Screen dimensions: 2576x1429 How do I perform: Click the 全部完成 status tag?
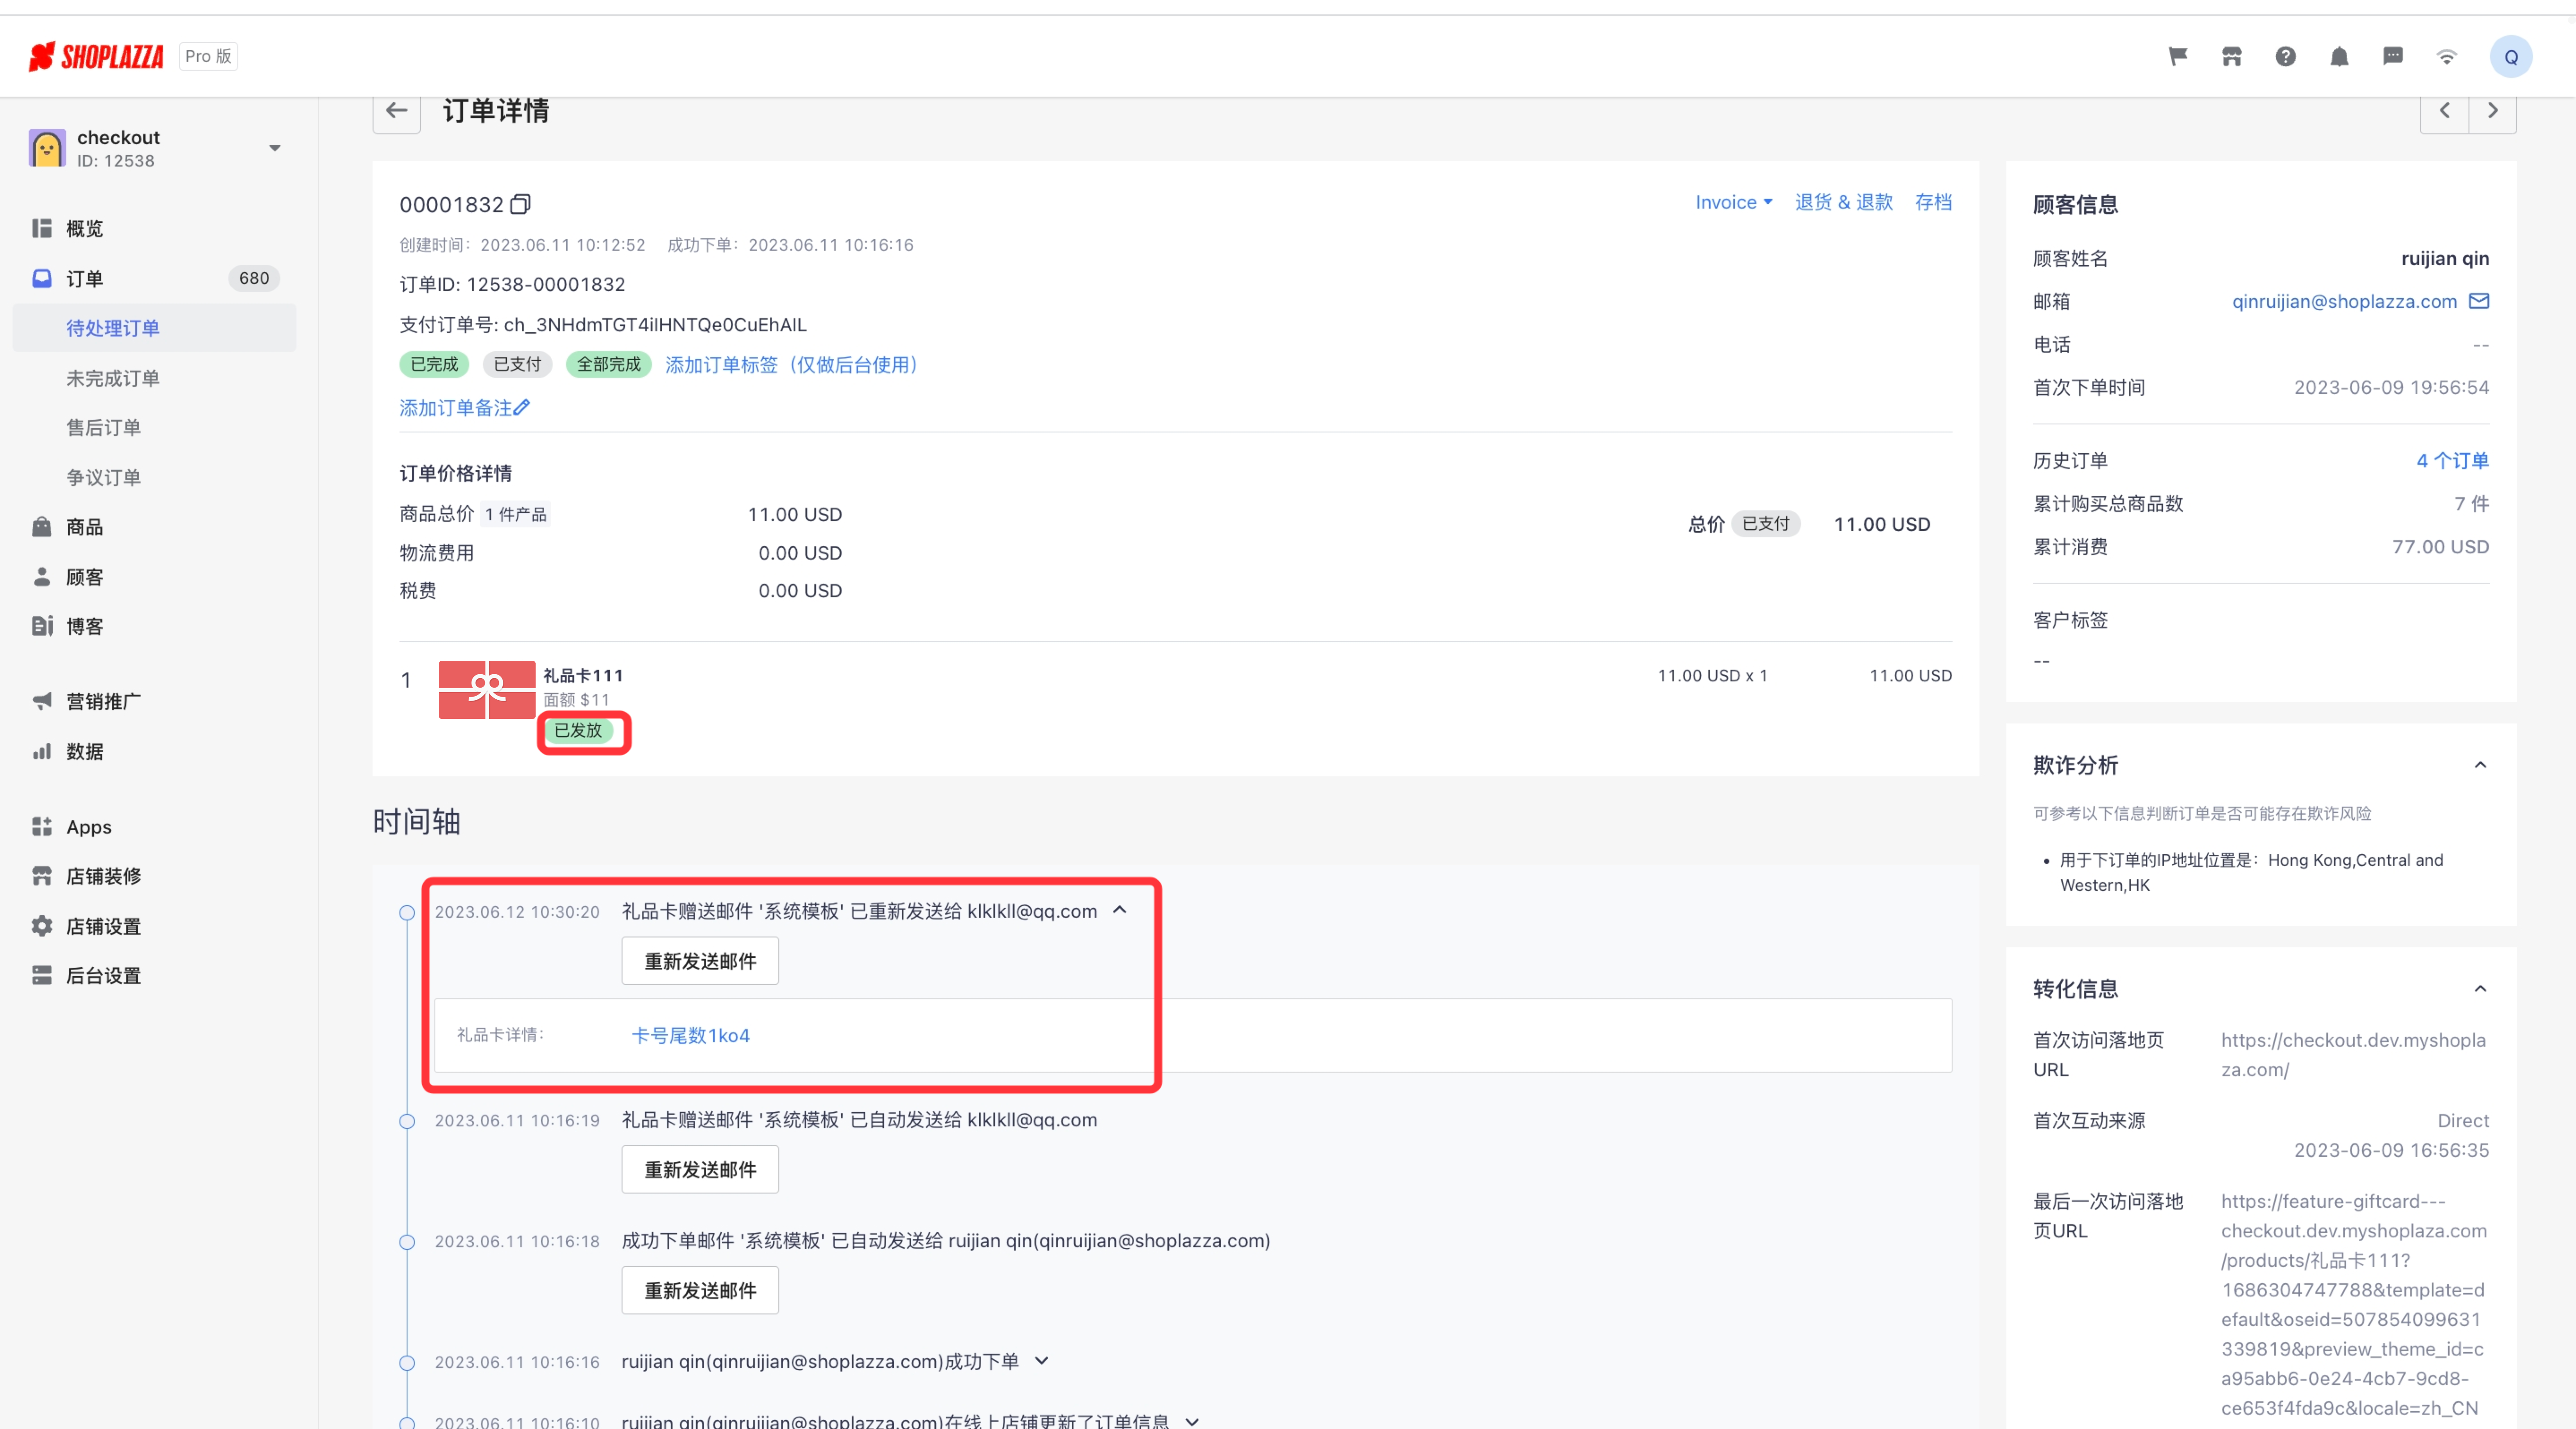[609, 365]
